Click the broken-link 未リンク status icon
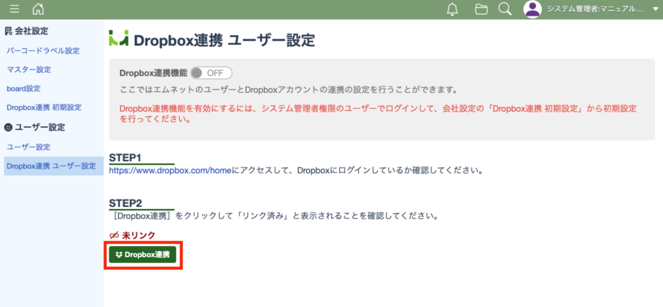Image resolution: width=663 pixels, height=307 pixels. [114, 235]
